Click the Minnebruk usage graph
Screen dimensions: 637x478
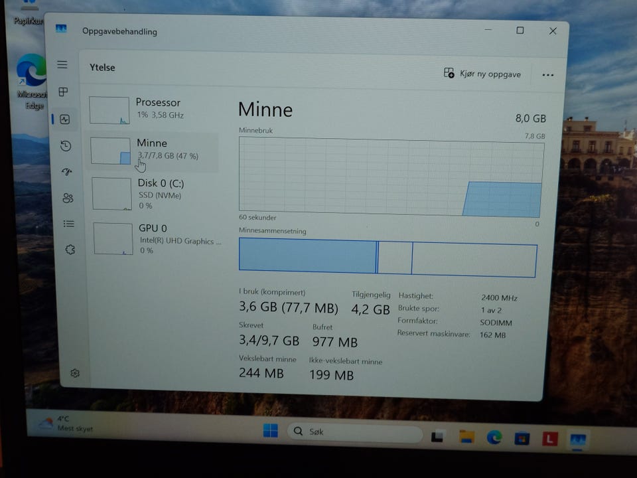pos(391,177)
